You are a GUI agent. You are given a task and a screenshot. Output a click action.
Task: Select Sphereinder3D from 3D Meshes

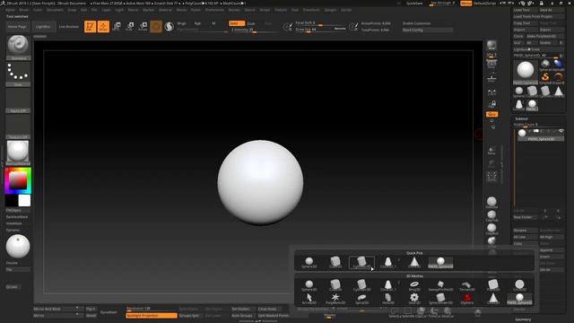coord(440,299)
